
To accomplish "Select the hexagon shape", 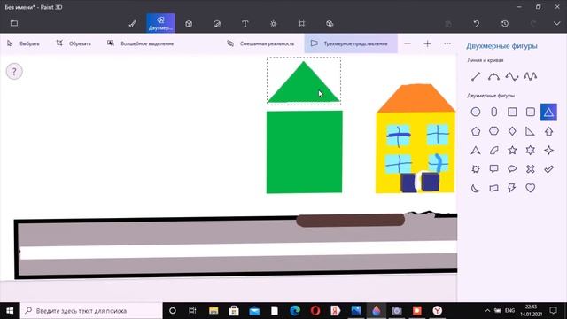I will pos(494,131).
